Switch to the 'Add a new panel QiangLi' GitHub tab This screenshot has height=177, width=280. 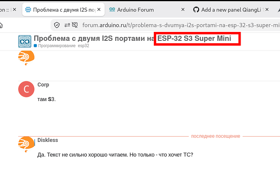pyautogui.click(x=231, y=10)
